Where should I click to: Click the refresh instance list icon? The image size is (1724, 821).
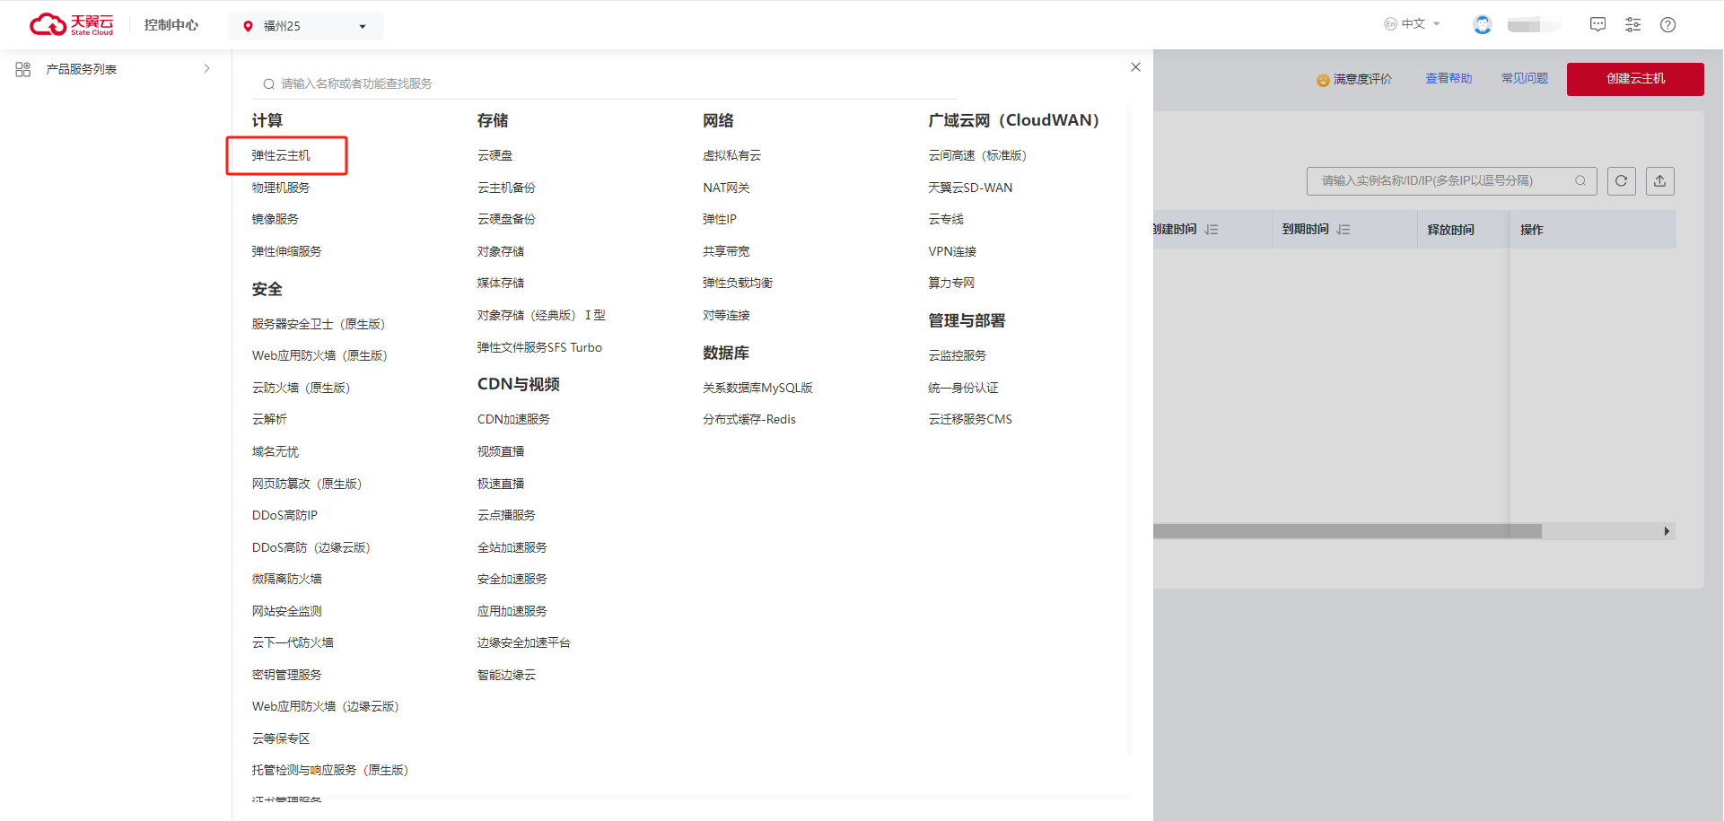point(1621,180)
